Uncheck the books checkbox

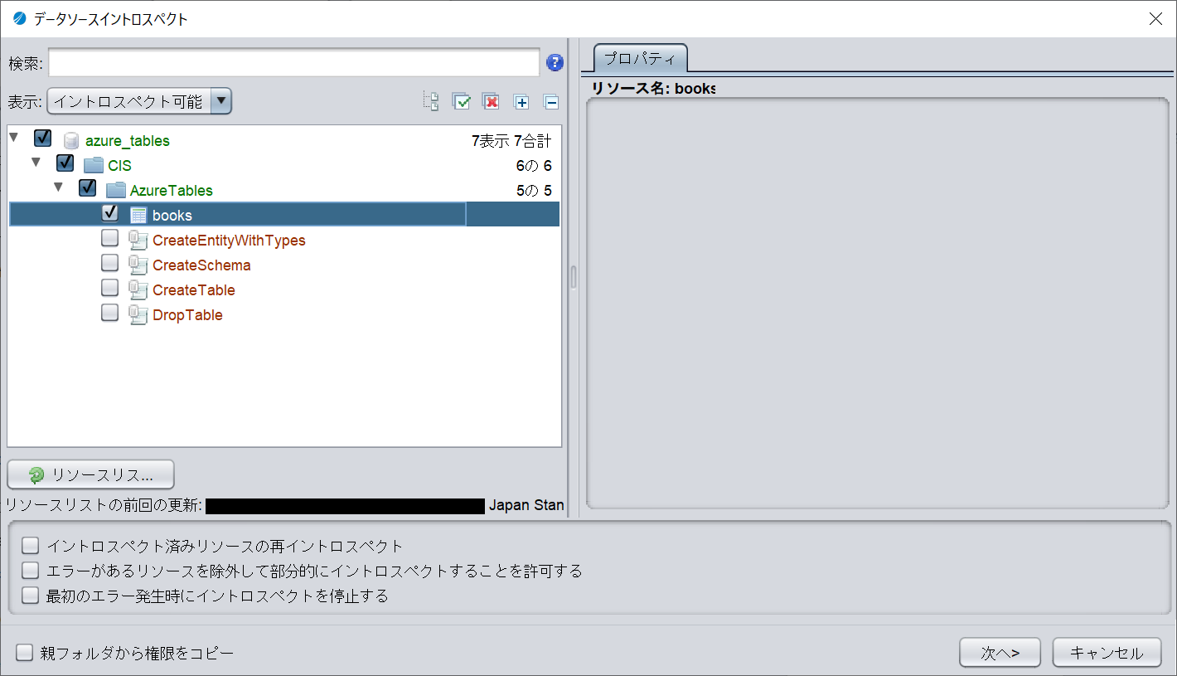click(109, 212)
